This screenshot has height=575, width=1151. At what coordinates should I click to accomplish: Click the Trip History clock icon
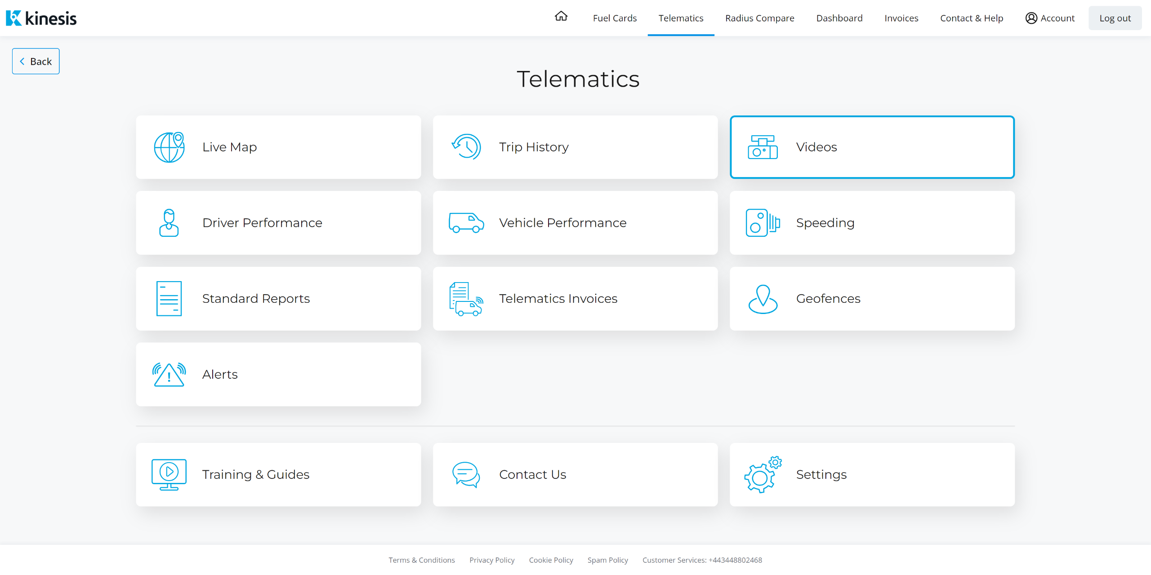(466, 147)
